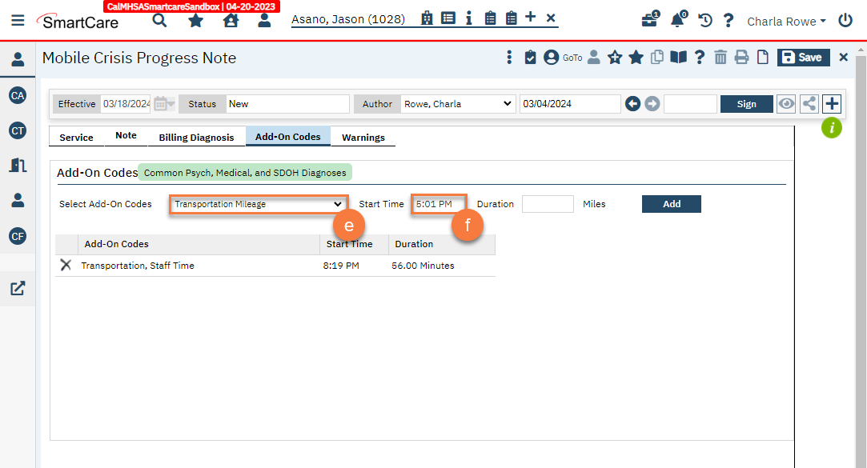
Task: Save the Mobile Crisis Progress Note
Action: [804, 58]
